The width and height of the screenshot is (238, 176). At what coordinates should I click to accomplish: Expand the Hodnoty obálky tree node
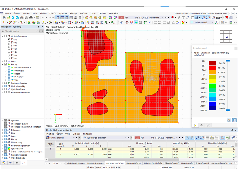2,86
